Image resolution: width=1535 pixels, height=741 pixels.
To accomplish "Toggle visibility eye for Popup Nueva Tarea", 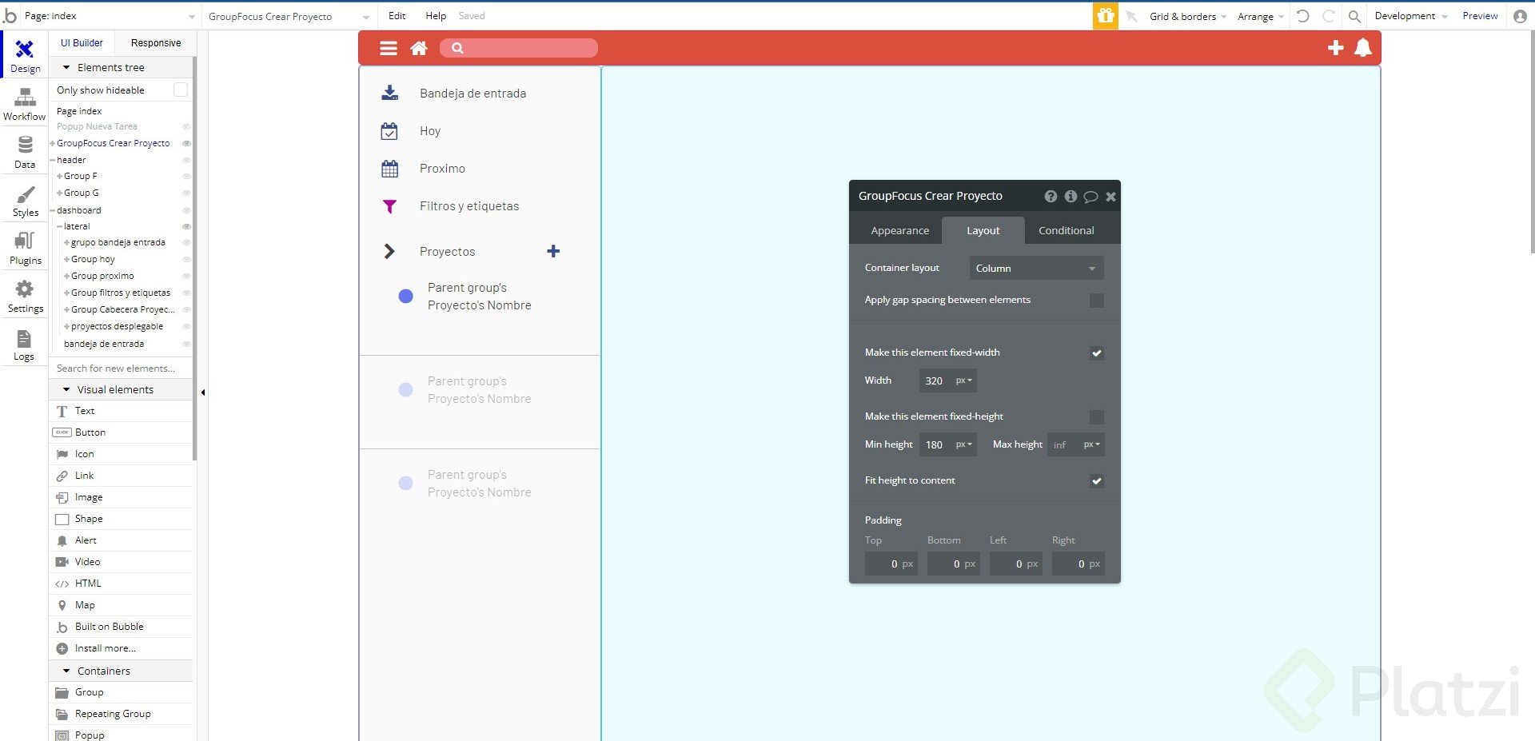I will 186,126.
